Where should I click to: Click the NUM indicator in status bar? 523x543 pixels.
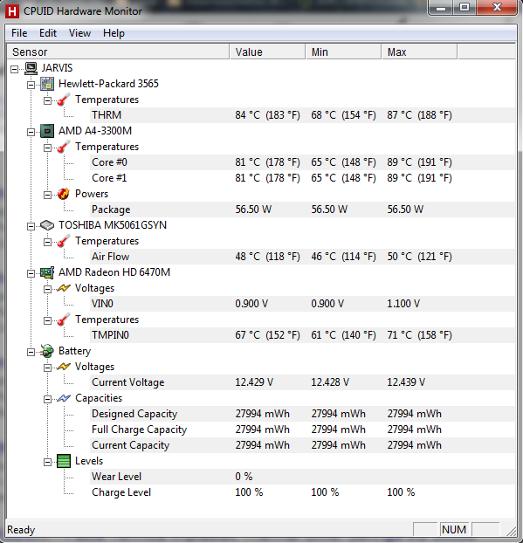[454, 530]
